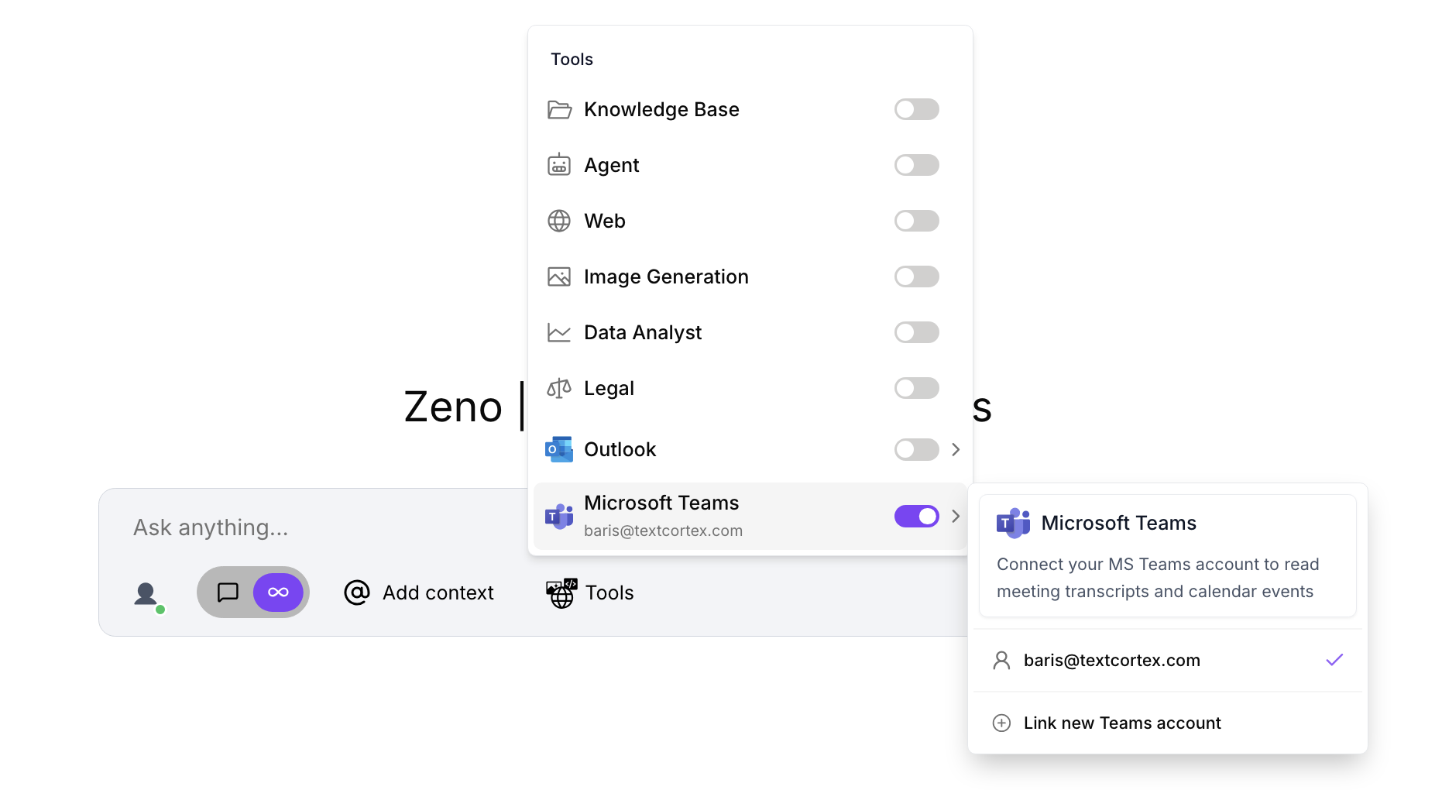
Task: Enable the Knowledge Base toggle
Action: point(916,109)
